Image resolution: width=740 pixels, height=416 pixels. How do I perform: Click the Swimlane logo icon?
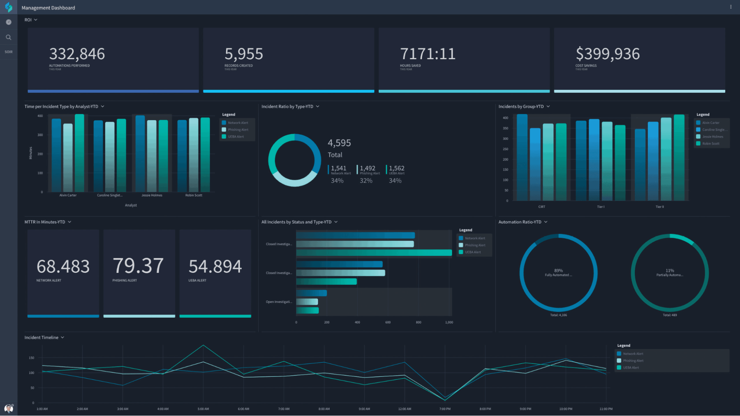click(x=9, y=7)
